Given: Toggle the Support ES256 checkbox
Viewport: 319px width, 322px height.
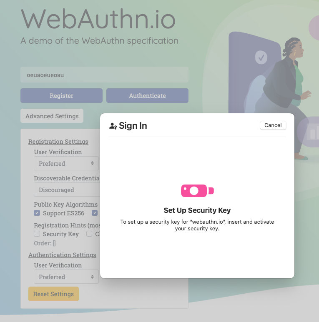Looking at the screenshot, I should tap(37, 213).
